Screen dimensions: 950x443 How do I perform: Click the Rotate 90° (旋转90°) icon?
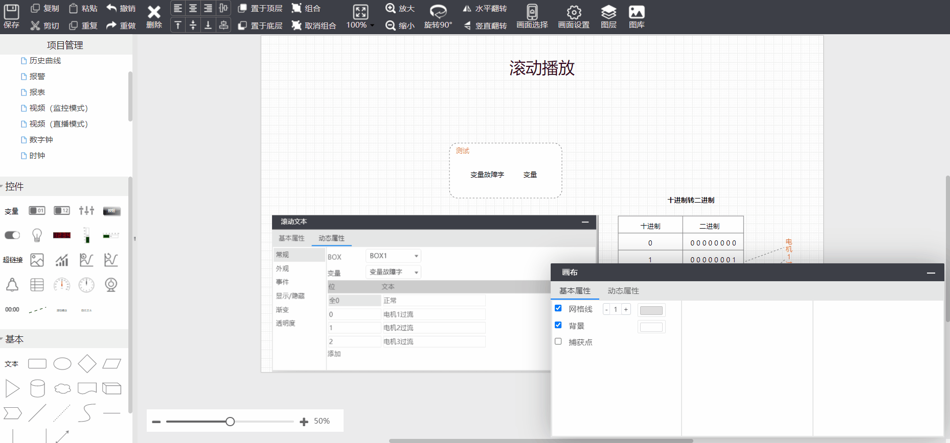(x=438, y=12)
